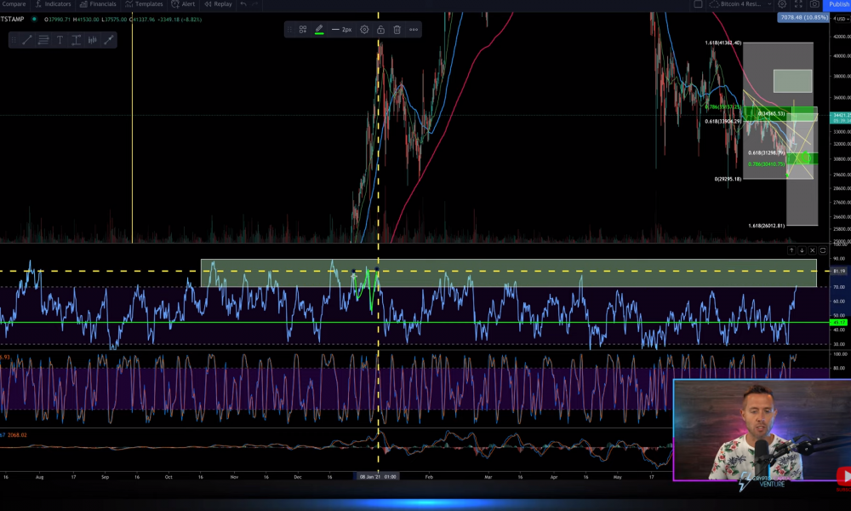Start bar Replay mode
Image resolution: width=851 pixels, height=511 pixels.
[x=218, y=3]
